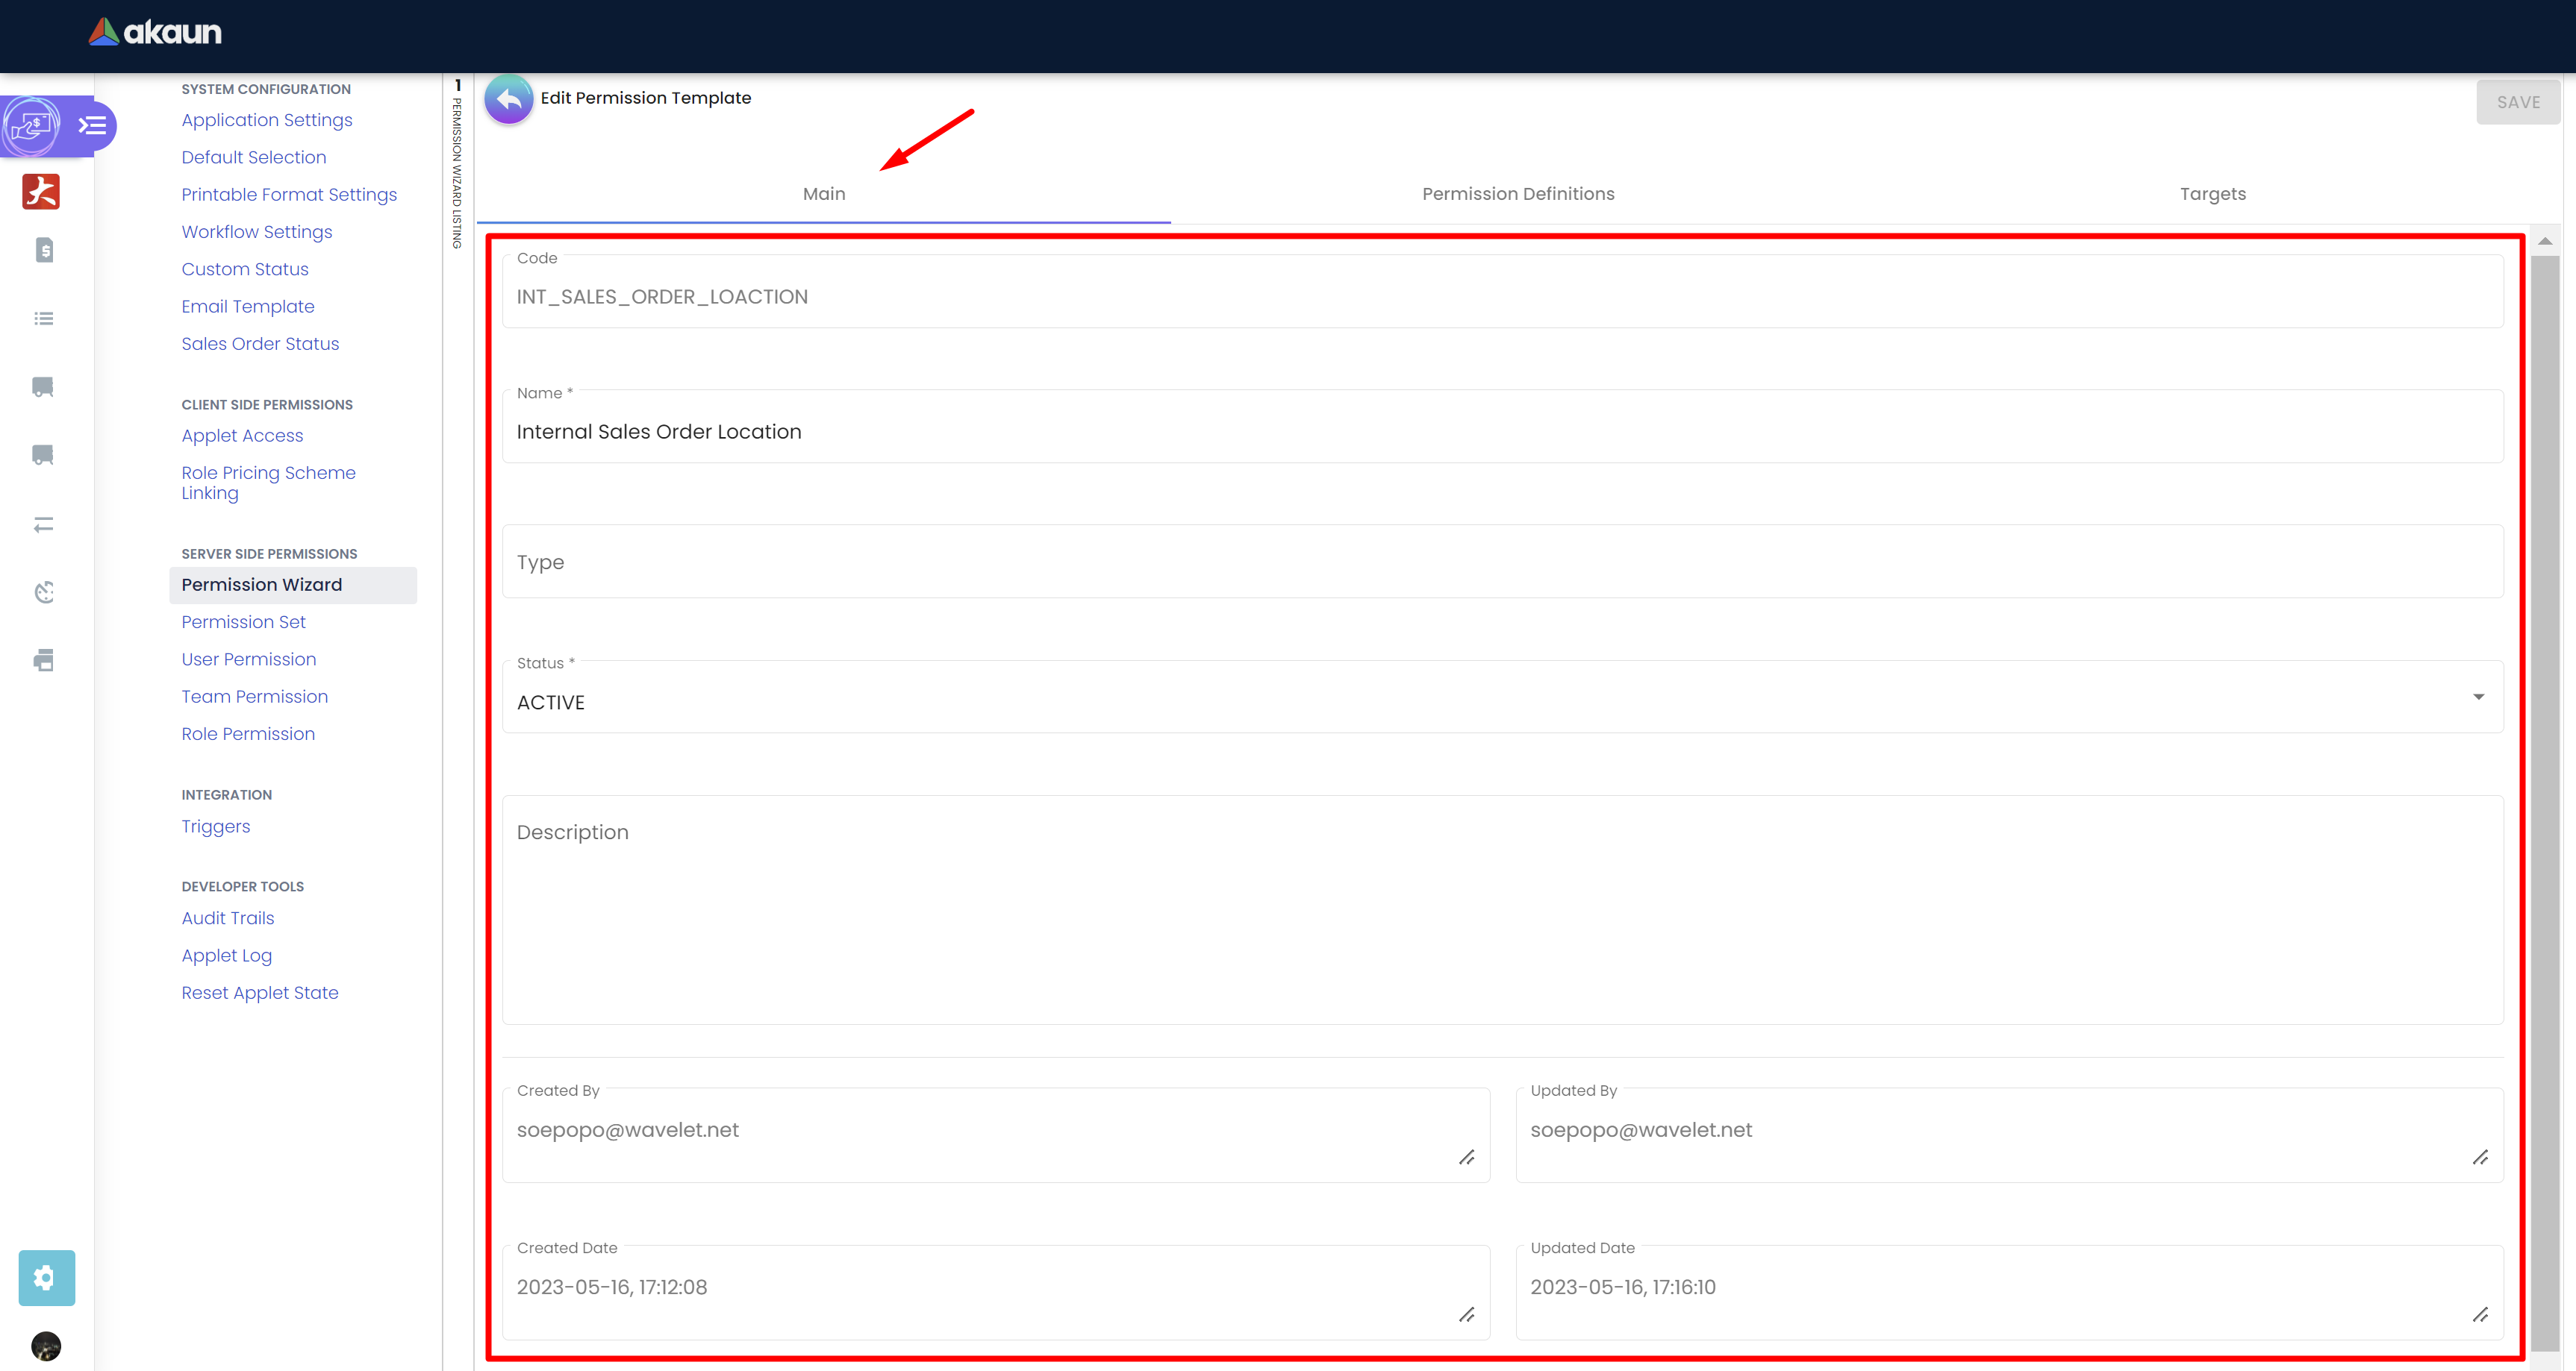Click the dollar document sidebar icon
The width and height of the screenshot is (2576, 1371).
[44, 250]
